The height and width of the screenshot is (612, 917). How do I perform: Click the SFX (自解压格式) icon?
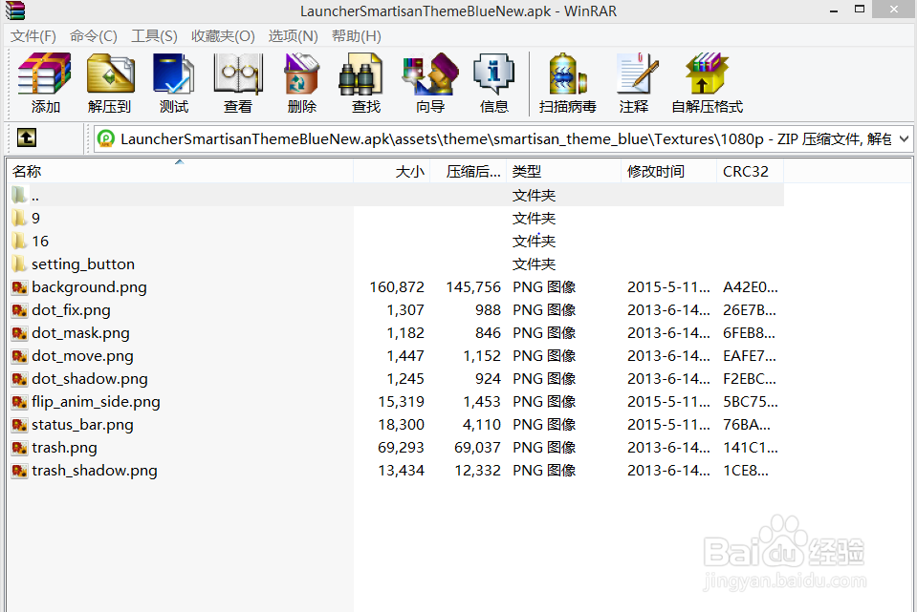[x=707, y=74]
